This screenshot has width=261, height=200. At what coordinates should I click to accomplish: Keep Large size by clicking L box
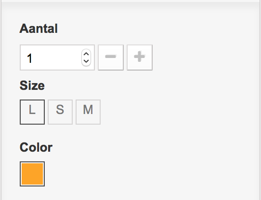click(x=32, y=112)
